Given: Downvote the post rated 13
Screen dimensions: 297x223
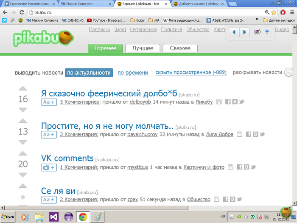Looking at the screenshot, I should pyautogui.click(x=23, y=142).
